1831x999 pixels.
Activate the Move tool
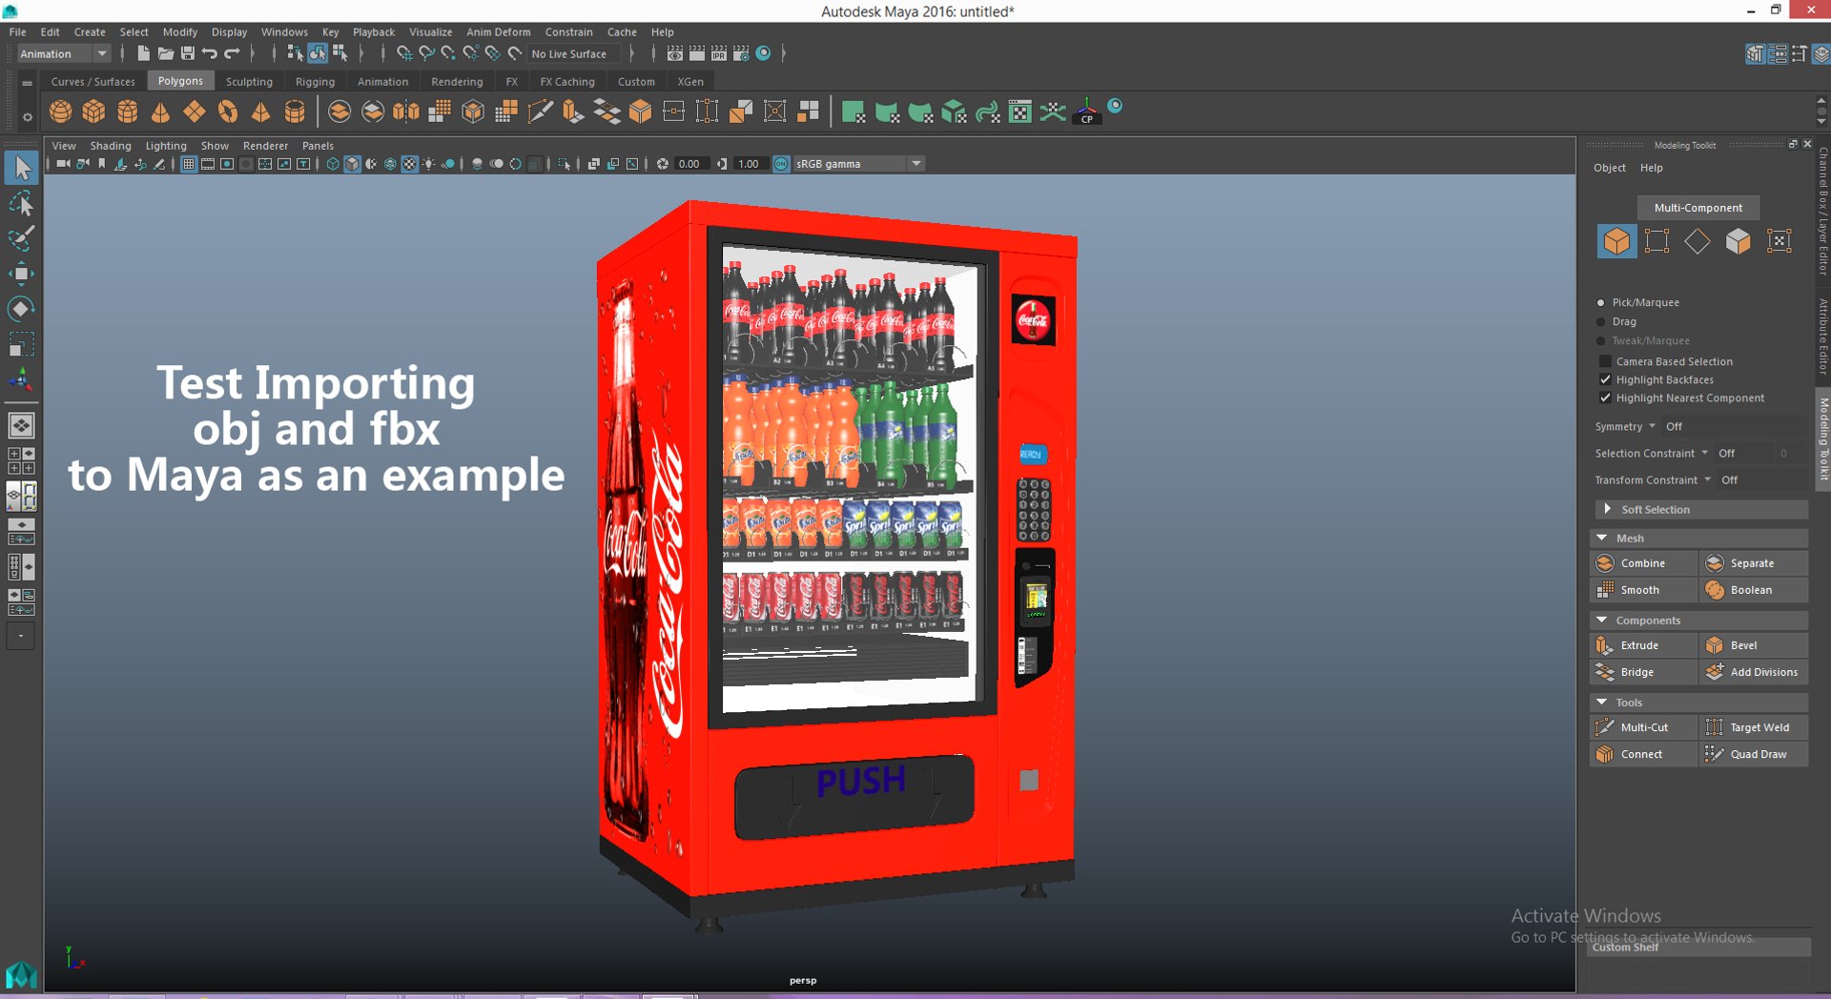pos(21,274)
